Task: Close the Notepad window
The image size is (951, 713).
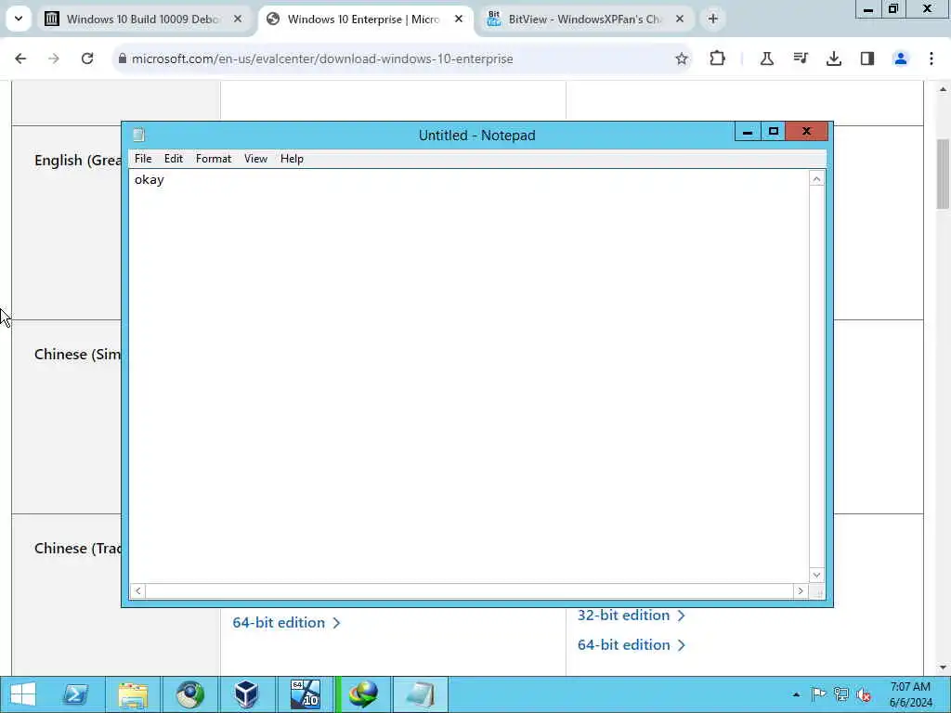Action: click(x=807, y=132)
